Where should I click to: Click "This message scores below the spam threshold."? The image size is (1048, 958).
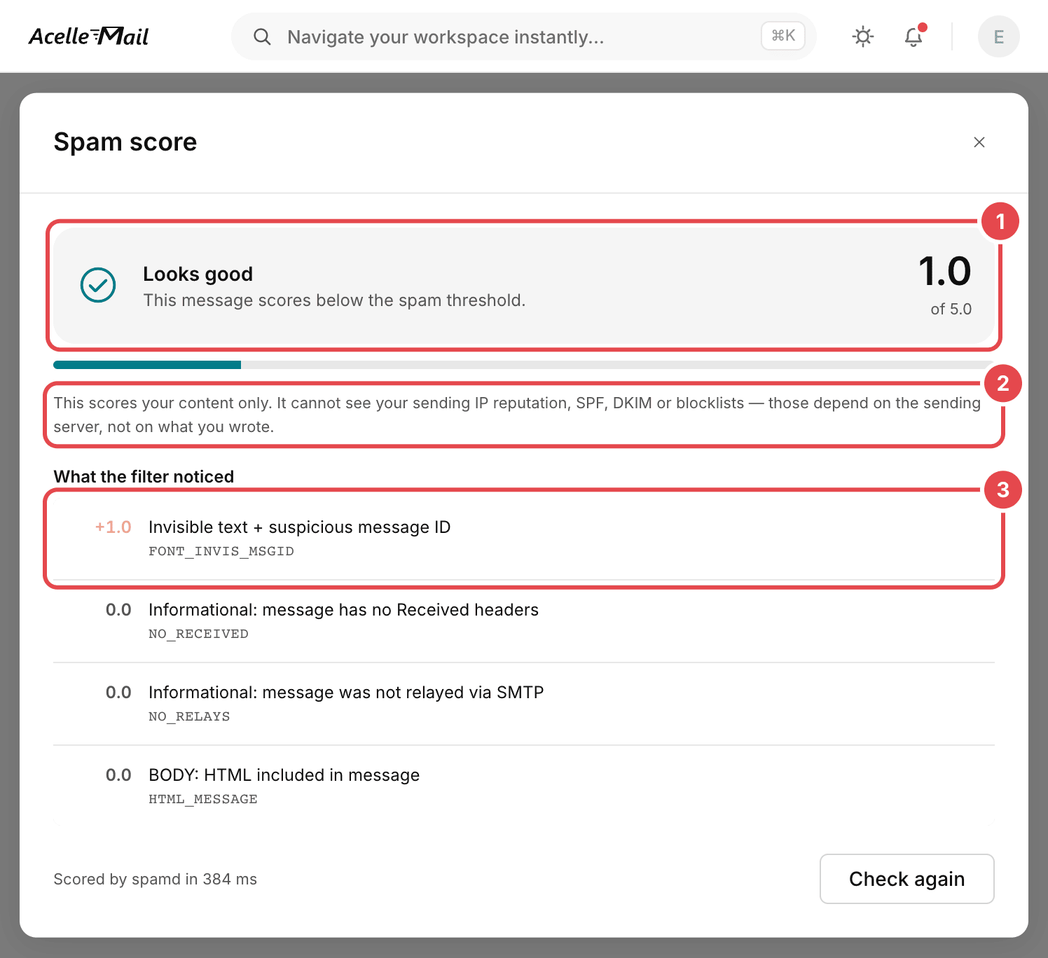click(x=334, y=300)
